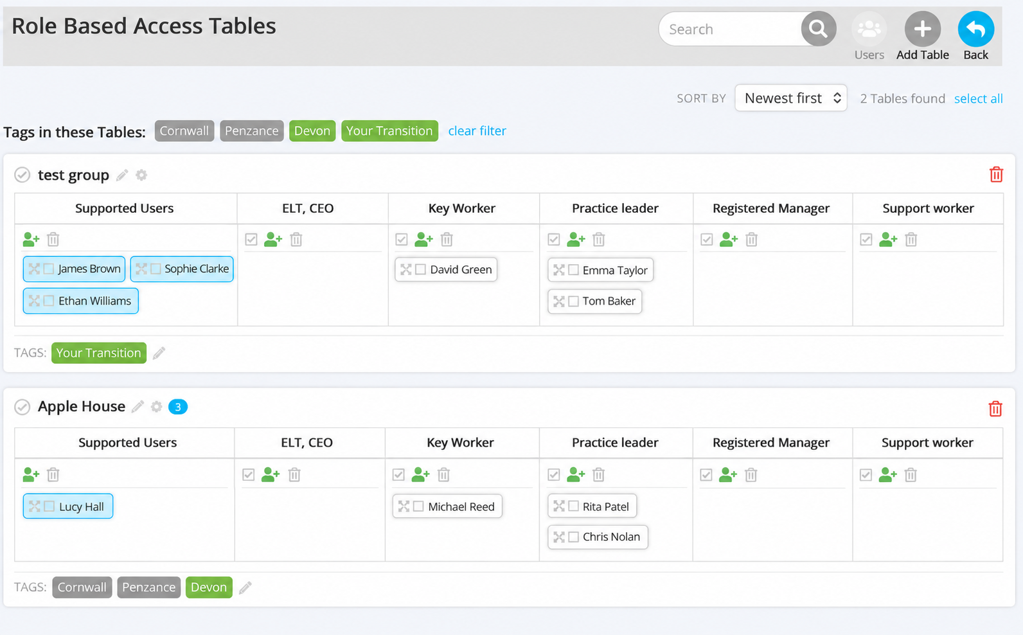Open settings gear for Apple House
Screen dimensions: 1023x635
156,406
